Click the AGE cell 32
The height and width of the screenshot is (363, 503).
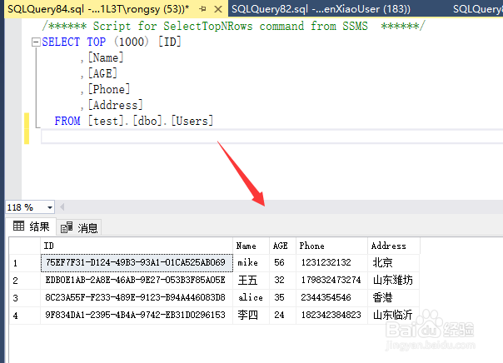coord(282,281)
